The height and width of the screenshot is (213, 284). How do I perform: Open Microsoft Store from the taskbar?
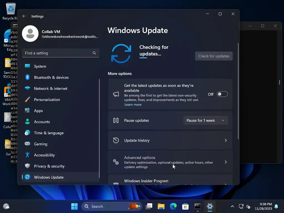coord(185,206)
